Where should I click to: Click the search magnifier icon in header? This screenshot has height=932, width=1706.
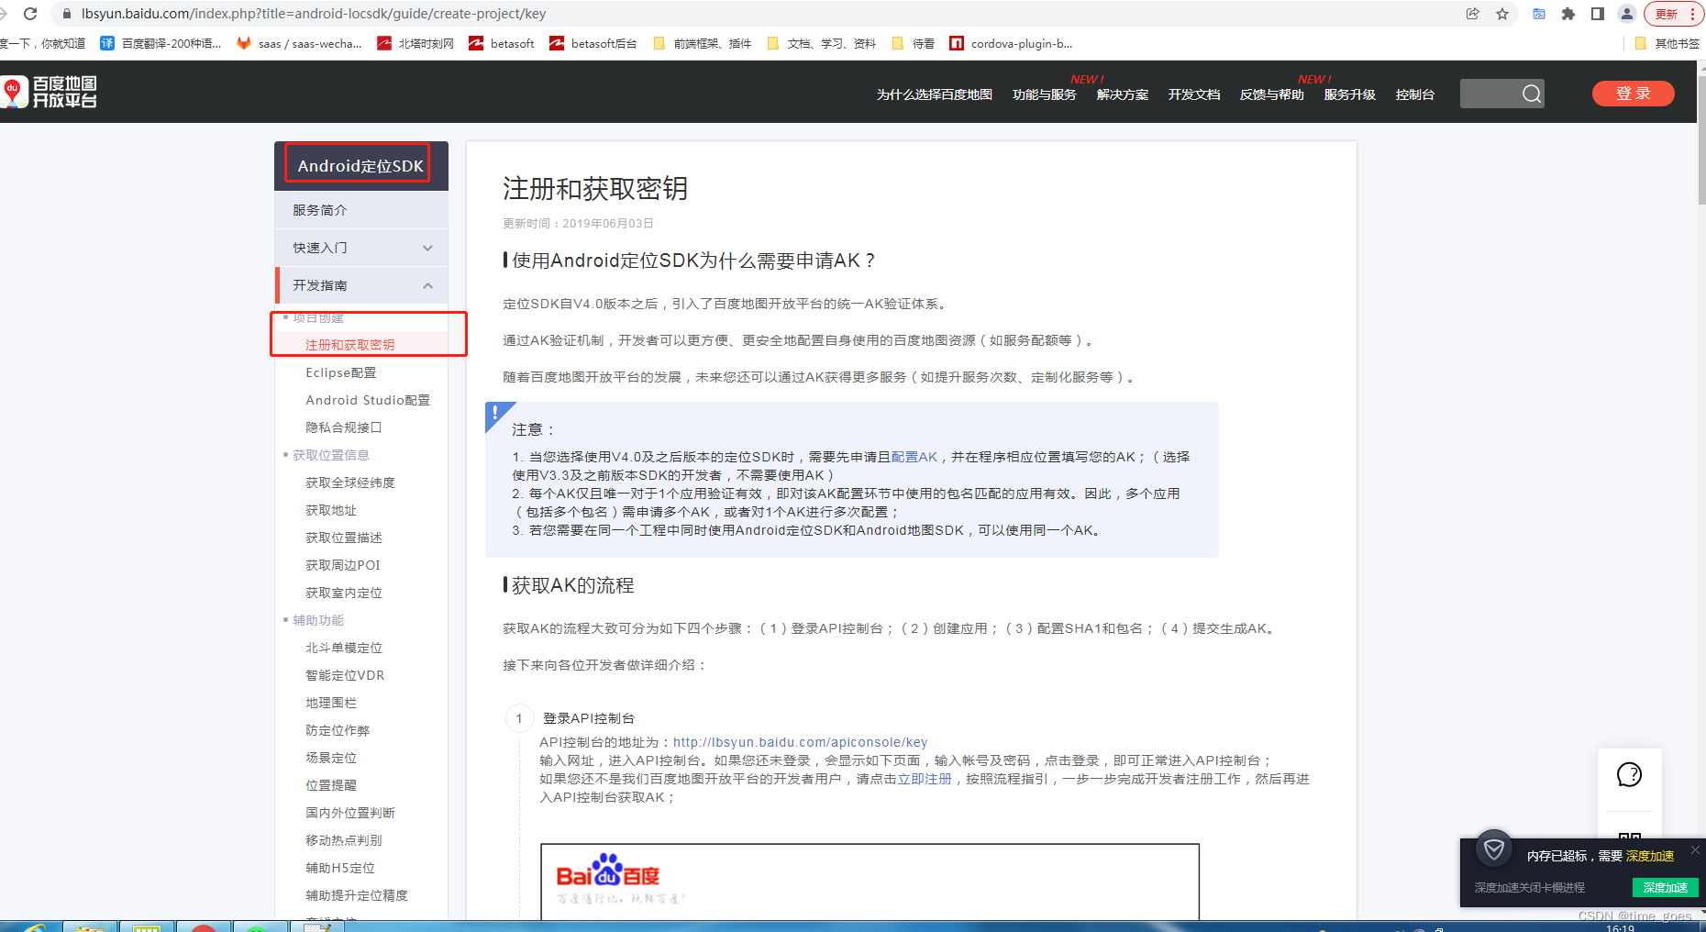1532,94
